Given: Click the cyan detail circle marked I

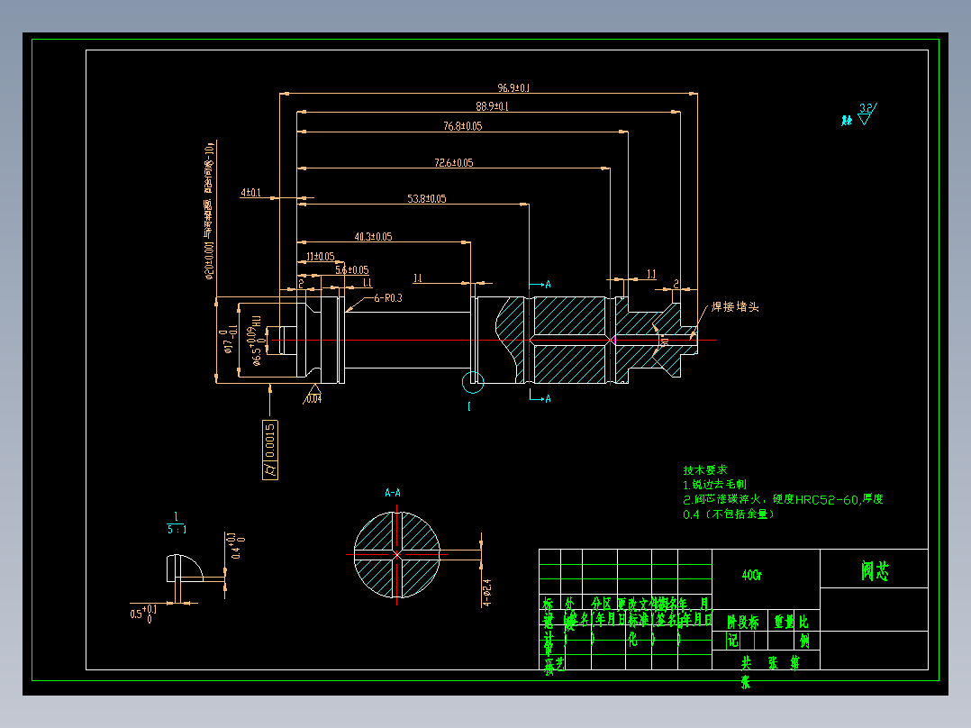Looking at the screenshot, I should click(x=473, y=382).
